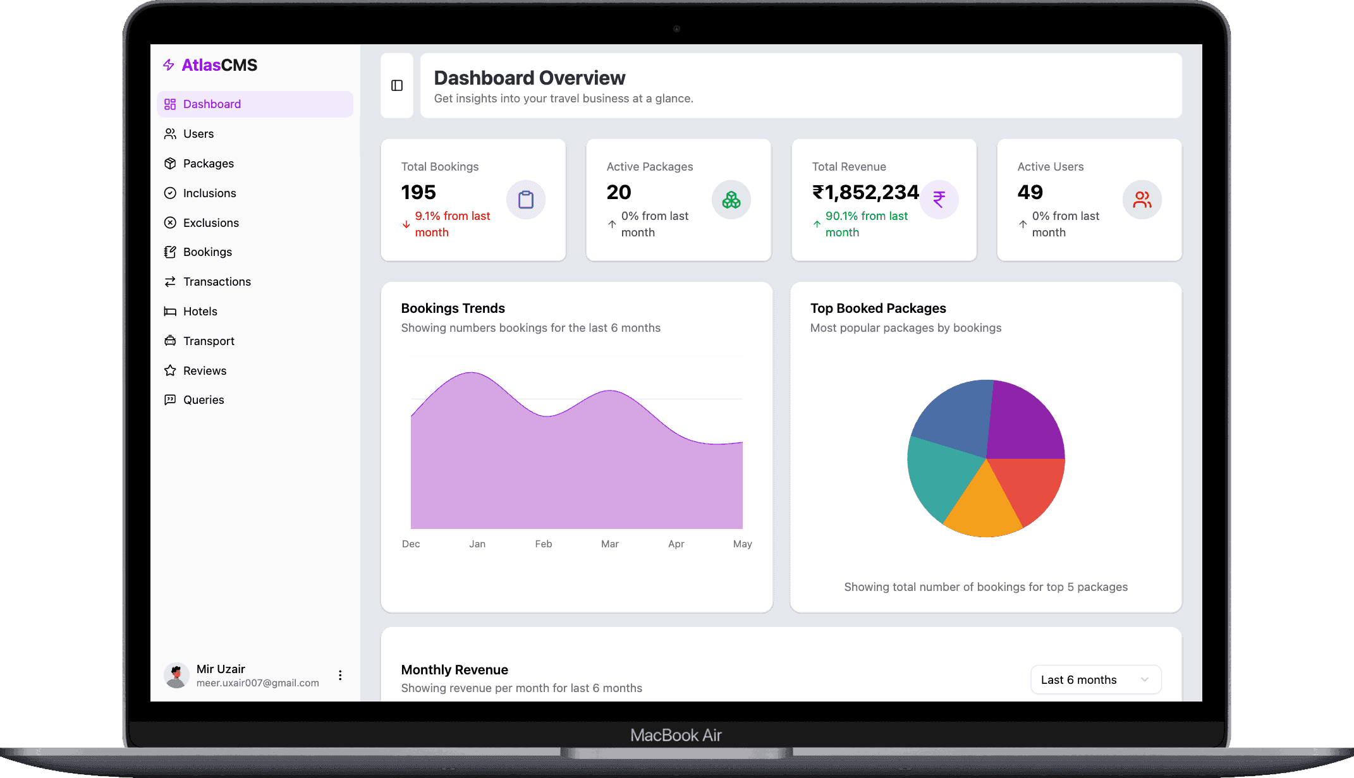
Task: Click the Users icon in the sidebar
Action: pos(169,133)
